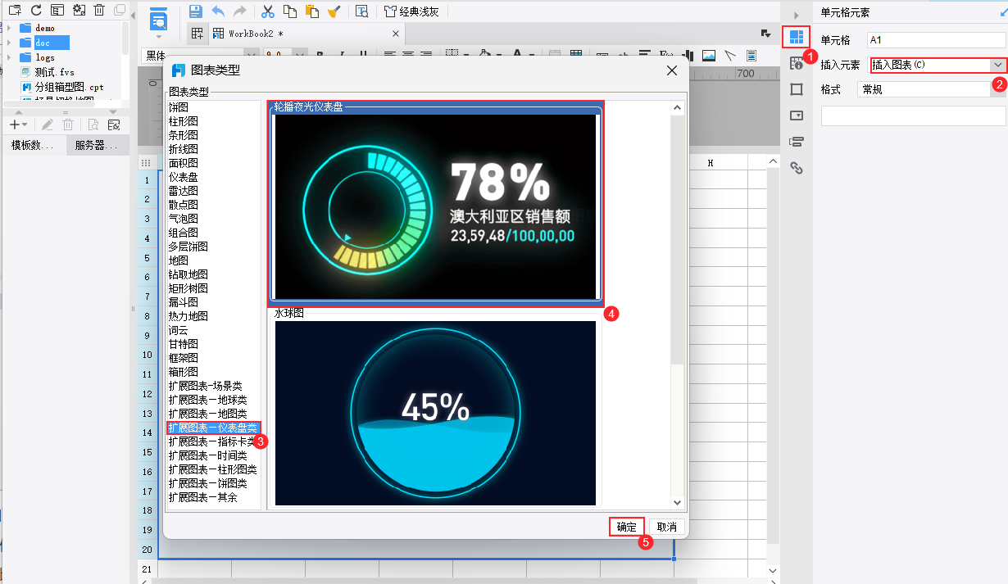This screenshot has width=1008, height=584.
Task: Expand the demo folder
Action: pos(9,28)
